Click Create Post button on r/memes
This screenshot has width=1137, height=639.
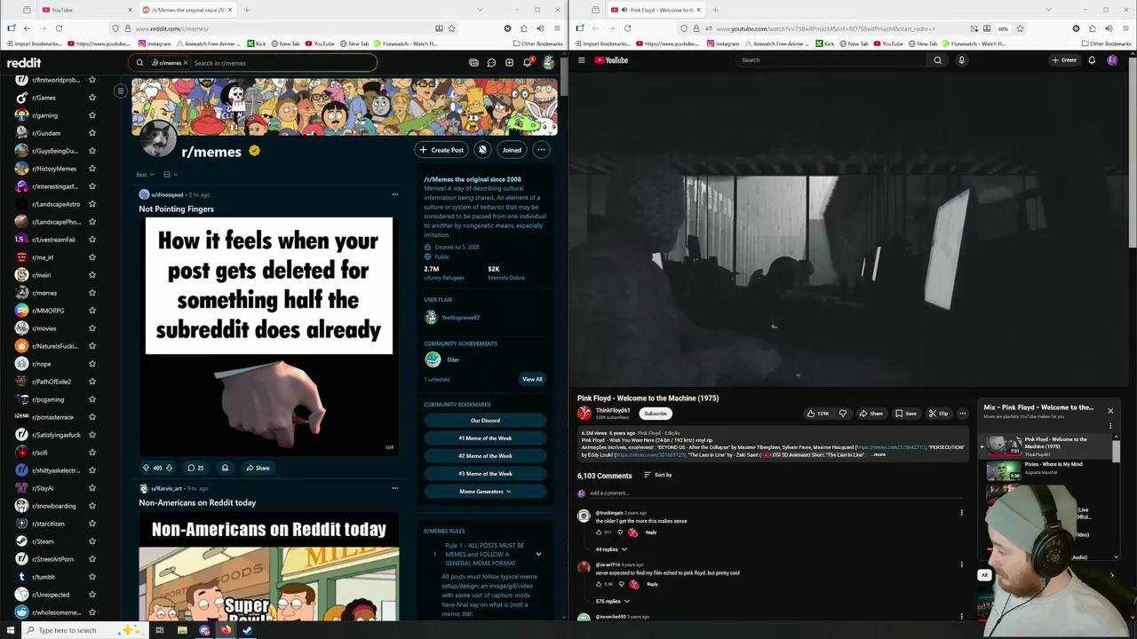click(441, 150)
